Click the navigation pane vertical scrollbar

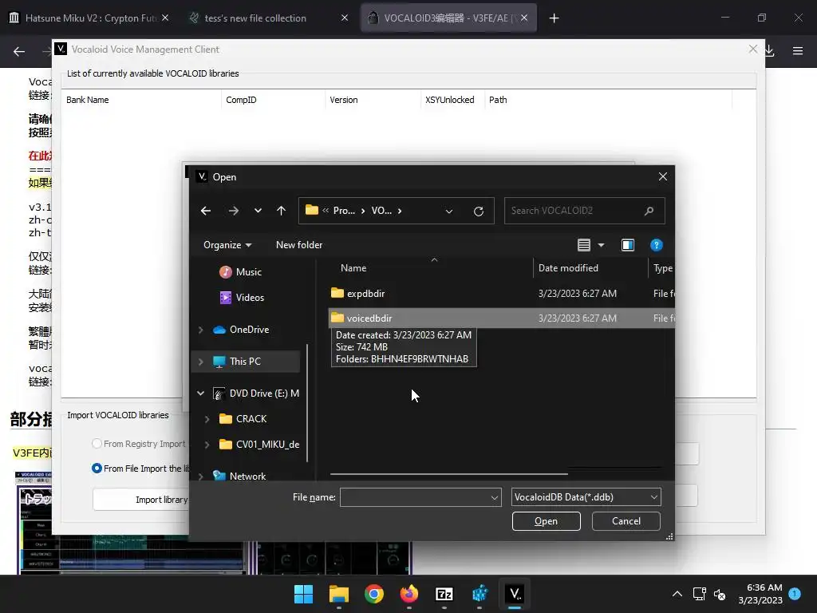(307, 403)
